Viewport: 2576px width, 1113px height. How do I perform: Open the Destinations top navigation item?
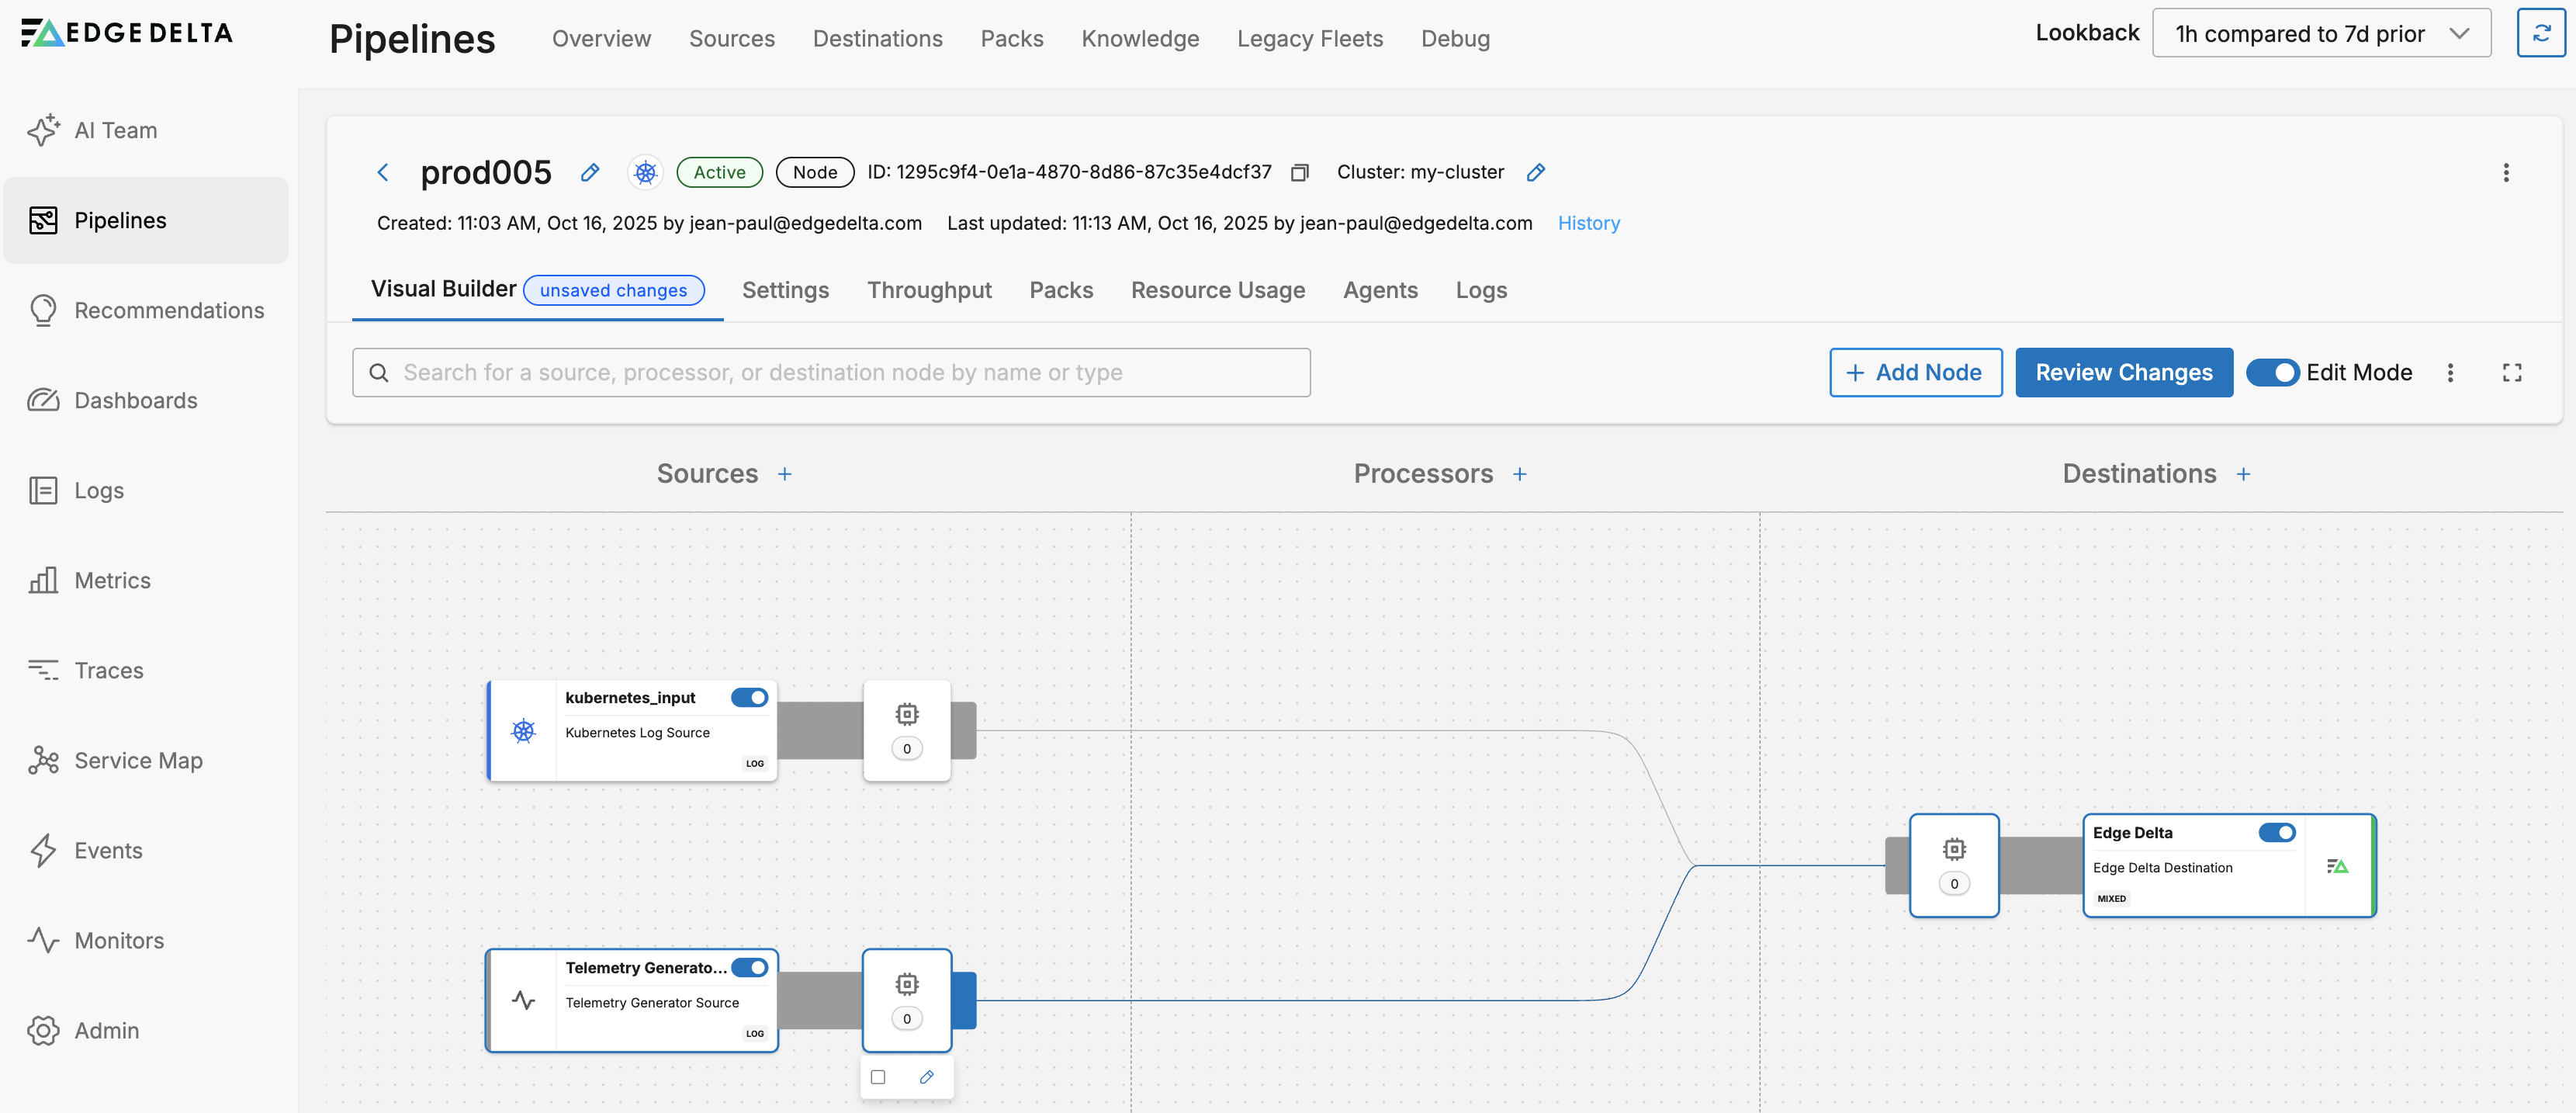pos(876,39)
